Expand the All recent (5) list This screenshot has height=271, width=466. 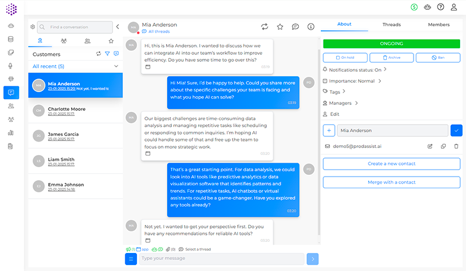(x=116, y=66)
